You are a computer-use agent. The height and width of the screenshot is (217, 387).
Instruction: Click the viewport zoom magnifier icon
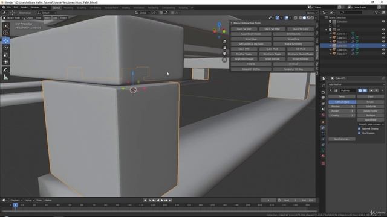coord(224,42)
